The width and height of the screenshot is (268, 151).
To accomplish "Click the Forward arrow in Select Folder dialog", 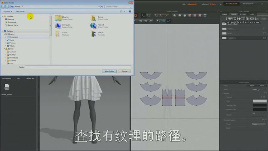I will 7,7.
